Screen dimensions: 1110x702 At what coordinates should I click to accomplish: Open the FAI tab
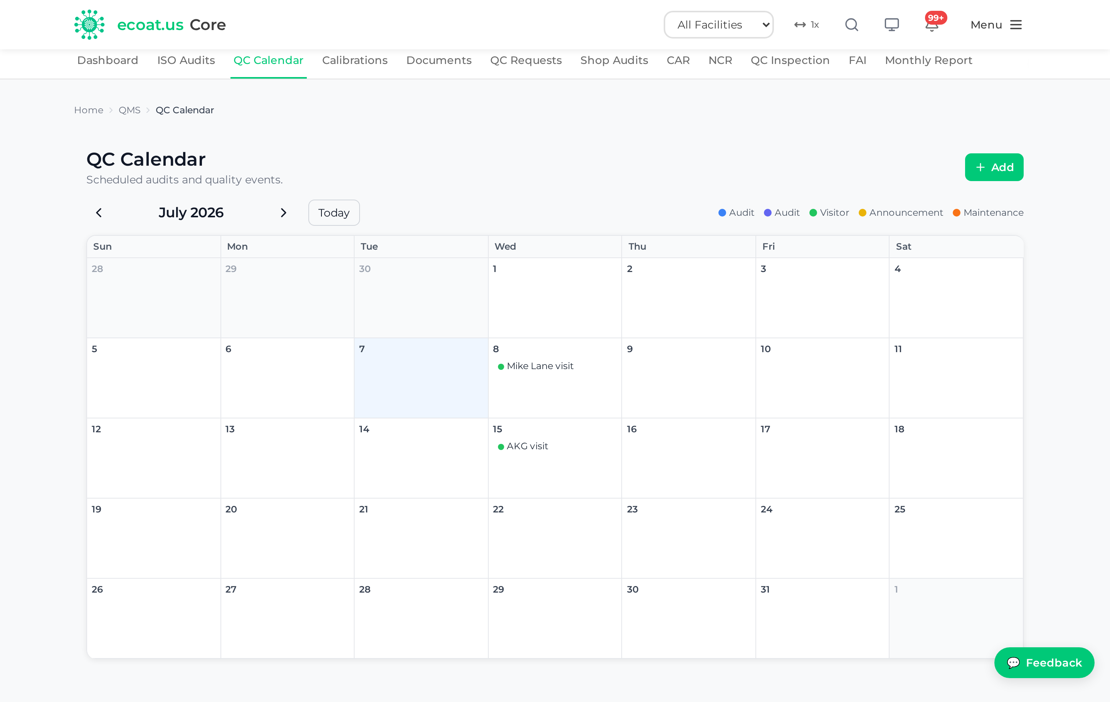858,60
